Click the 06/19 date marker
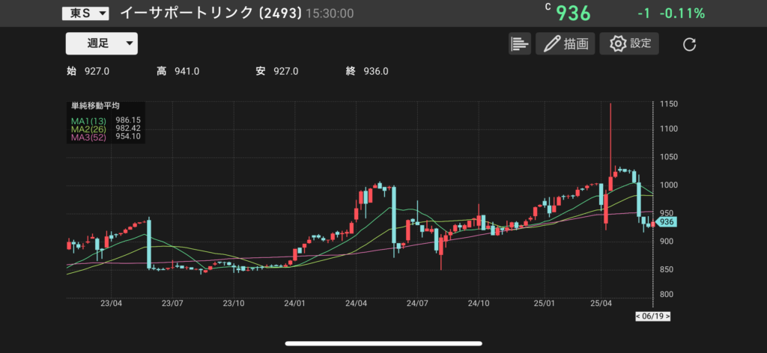This screenshot has height=353, width=767. click(x=652, y=316)
